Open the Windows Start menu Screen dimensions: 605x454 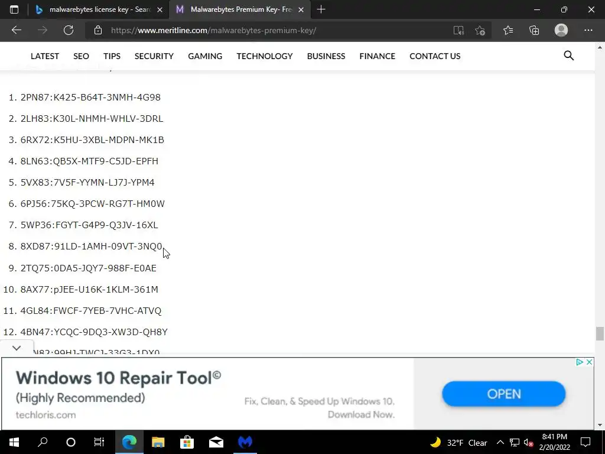pyautogui.click(x=14, y=442)
